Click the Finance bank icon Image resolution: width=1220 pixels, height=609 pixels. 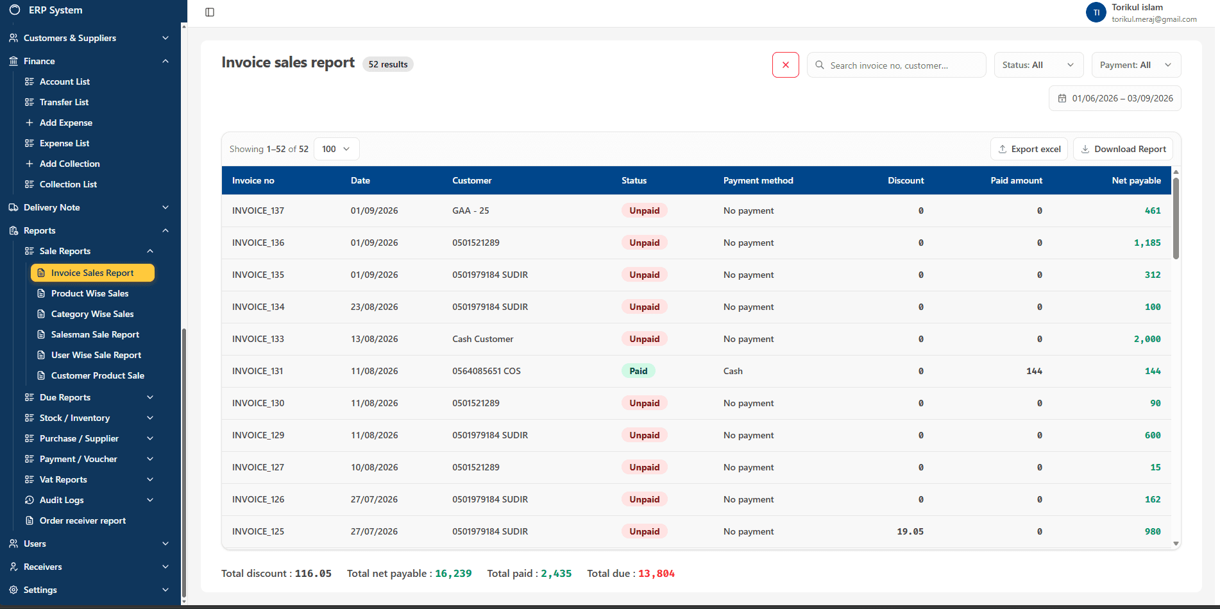tap(13, 61)
